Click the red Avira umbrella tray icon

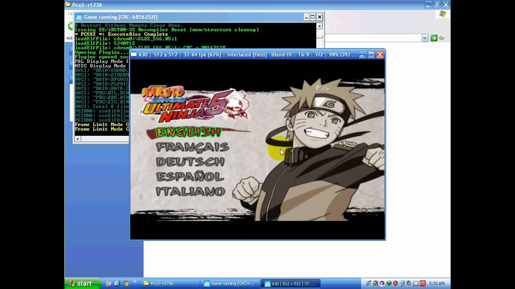pos(422,283)
